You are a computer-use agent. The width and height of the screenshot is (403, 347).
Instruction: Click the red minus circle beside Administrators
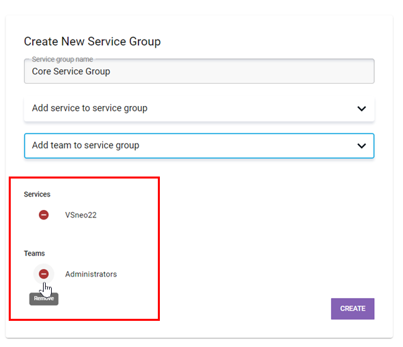[x=44, y=274]
